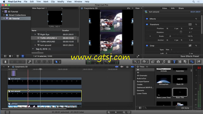The height and width of the screenshot is (114, 203).
Task: Click the Import Media down-arrow button
Action: 5,62
